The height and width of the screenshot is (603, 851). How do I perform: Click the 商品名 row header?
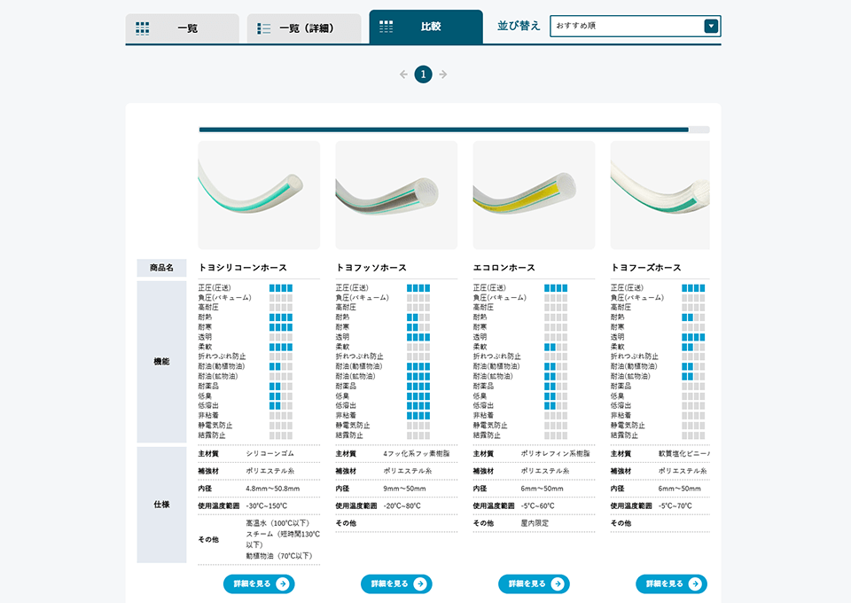(161, 268)
